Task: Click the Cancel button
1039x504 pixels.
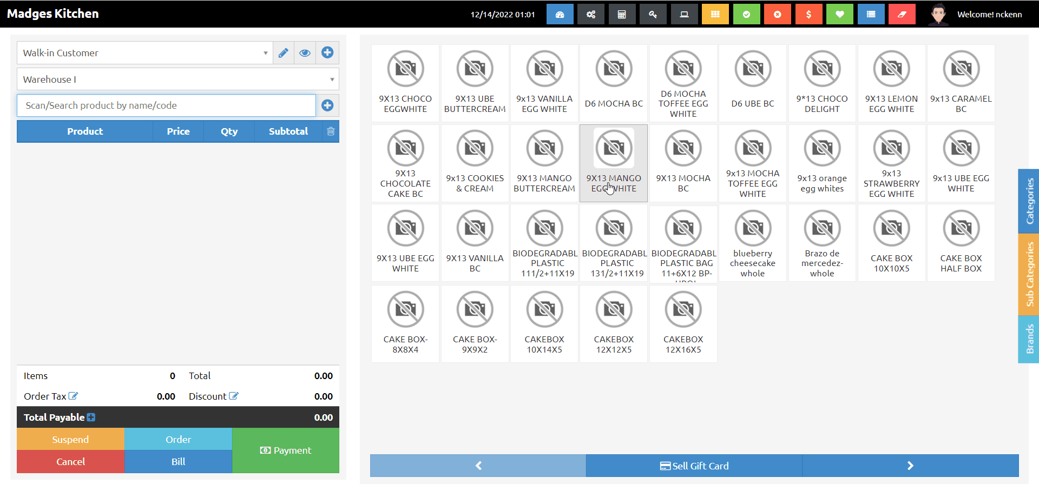Action: pos(70,462)
